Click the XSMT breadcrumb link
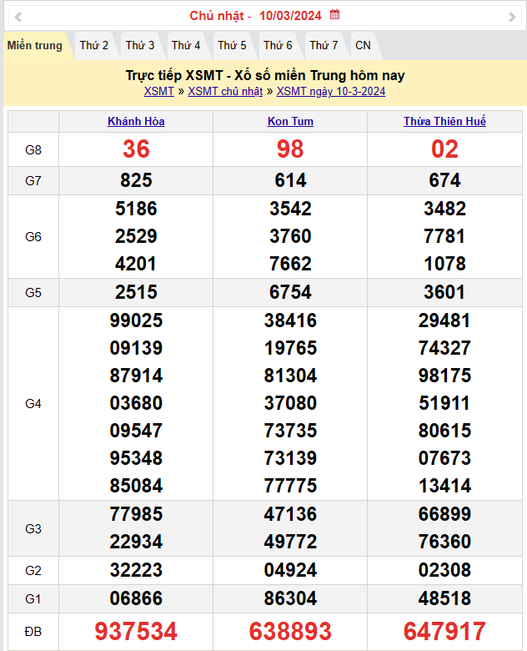 point(159,92)
